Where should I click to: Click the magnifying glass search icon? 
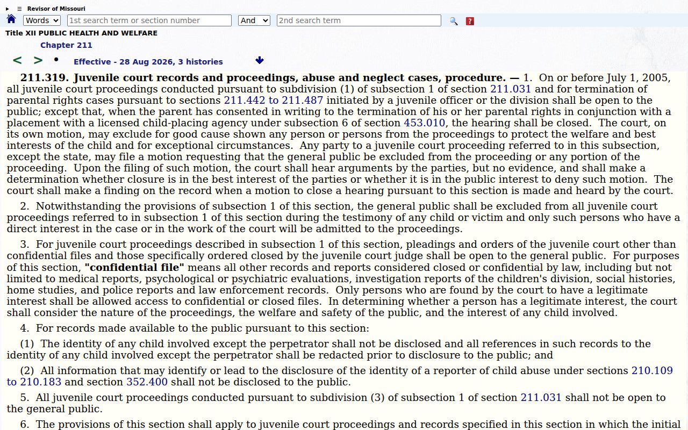(454, 21)
